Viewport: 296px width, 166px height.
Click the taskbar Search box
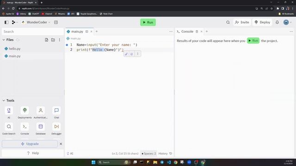pyautogui.click(x=114, y=162)
